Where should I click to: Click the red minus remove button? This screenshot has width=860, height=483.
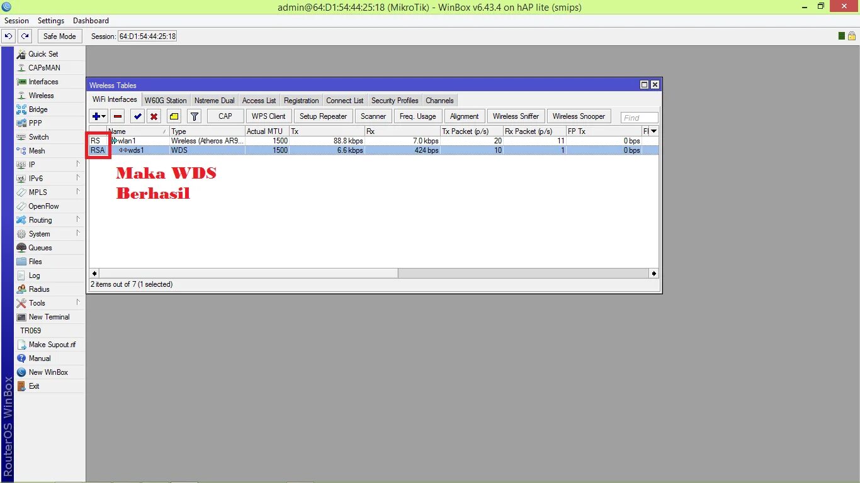[x=118, y=116]
